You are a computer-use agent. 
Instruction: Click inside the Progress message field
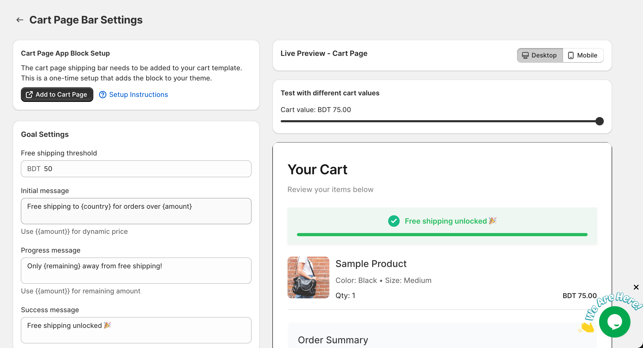point(136,271)
